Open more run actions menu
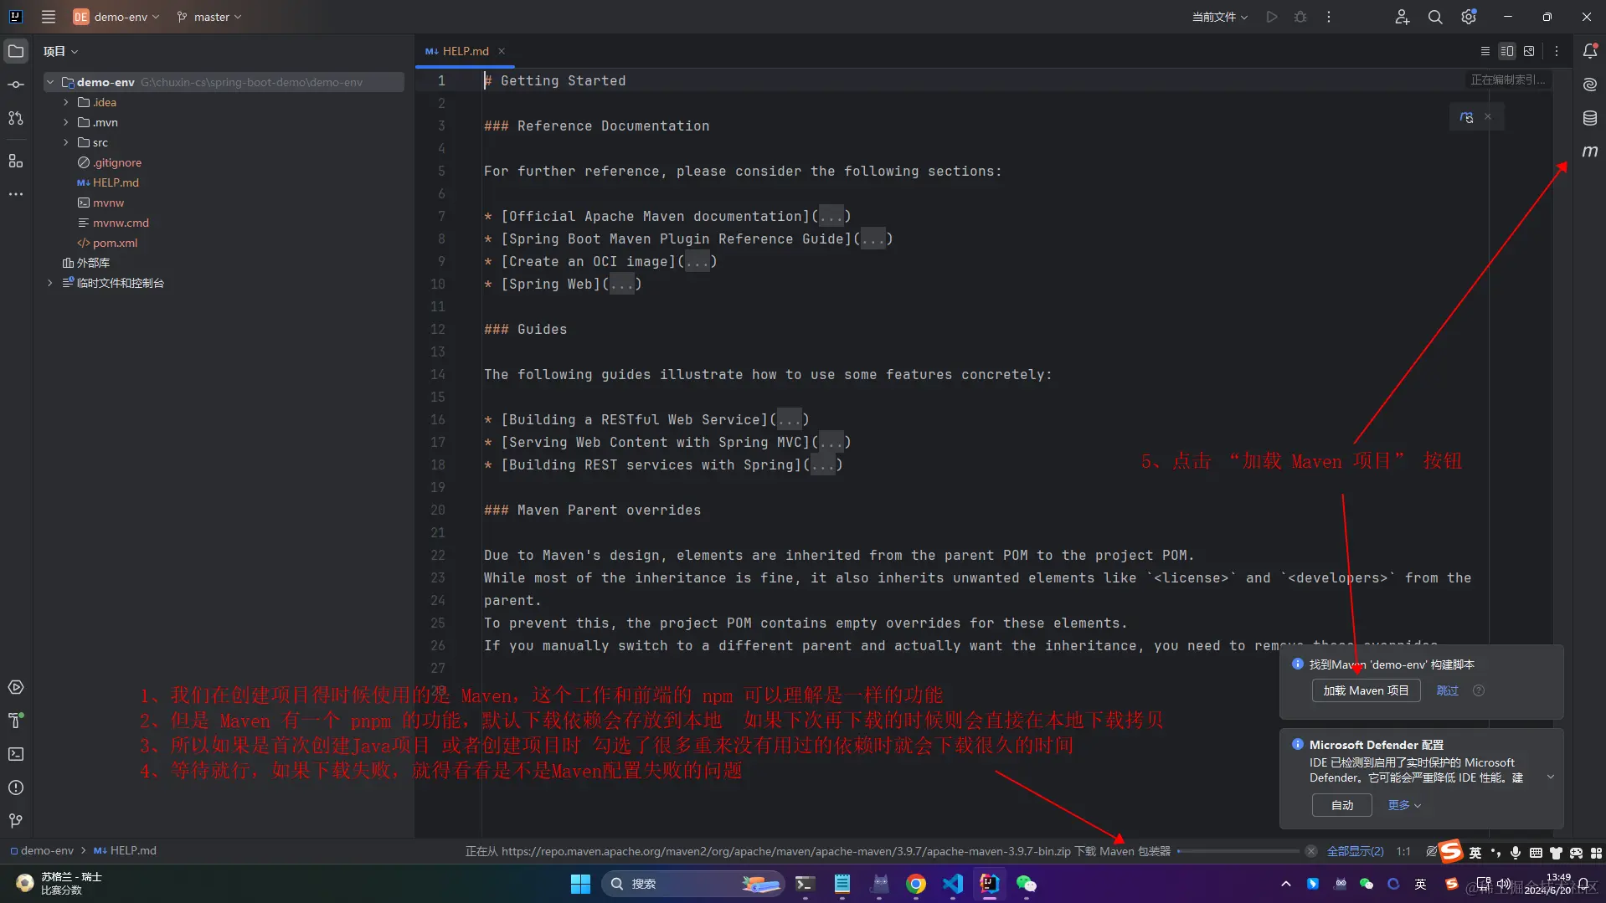 coord(1329,17)
